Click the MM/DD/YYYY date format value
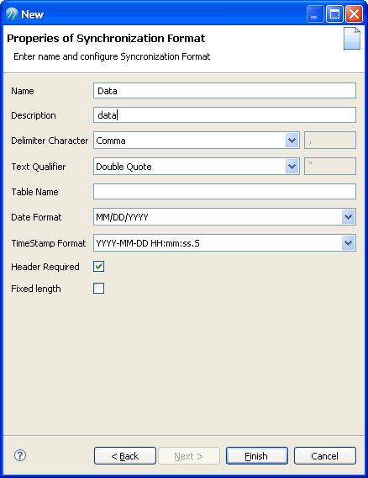The width and height of the screenshot is (368, 478). pos(122,217)
